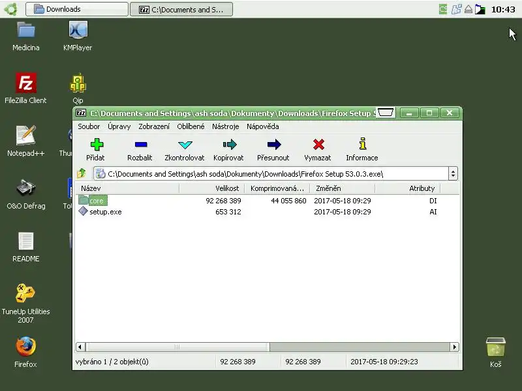Expand the address path dropdown
This screenshot has width=522, height=391.
coord(453,173)
